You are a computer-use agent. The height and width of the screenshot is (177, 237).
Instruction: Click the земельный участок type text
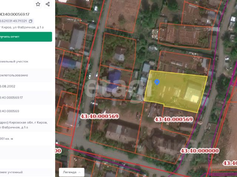tap(14, 62)
